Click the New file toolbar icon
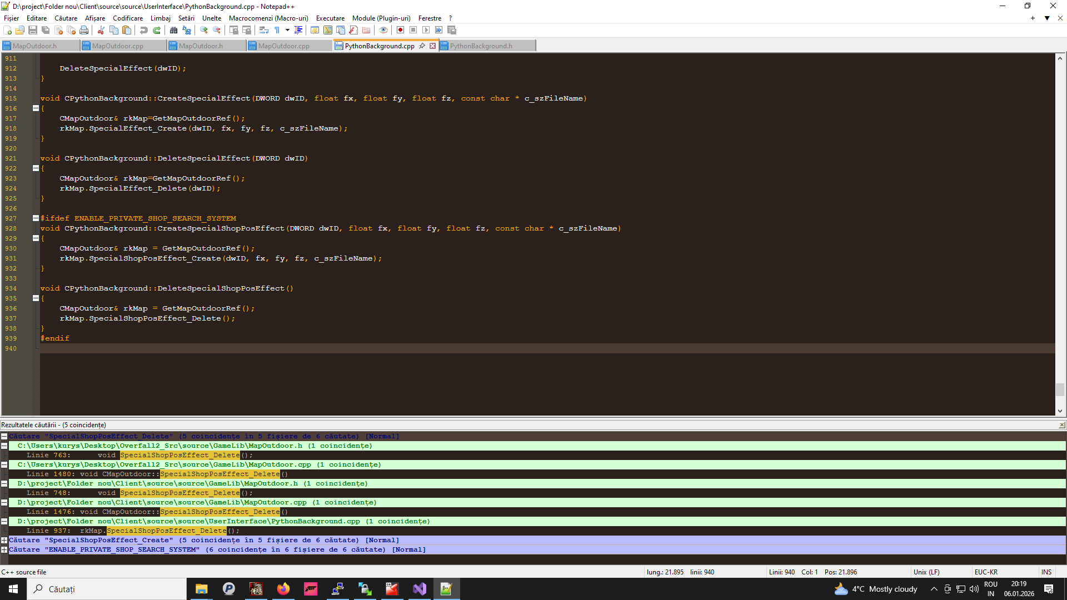 click(x=8, y=30)
